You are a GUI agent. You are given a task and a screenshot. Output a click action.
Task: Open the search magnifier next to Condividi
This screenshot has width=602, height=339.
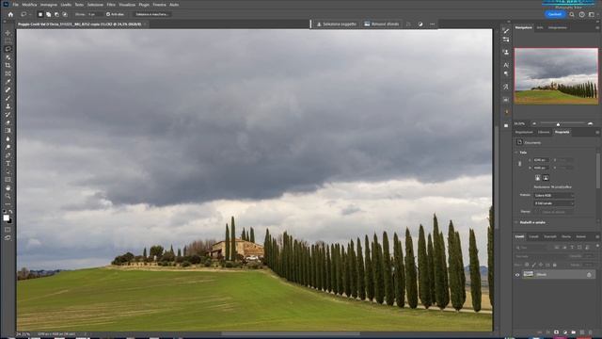coord(572,14)
